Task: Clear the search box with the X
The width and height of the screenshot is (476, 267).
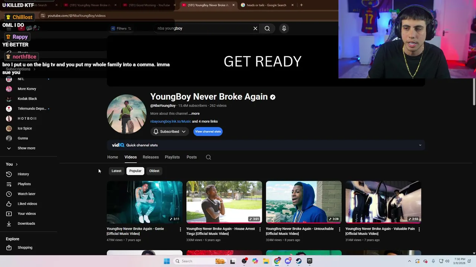Action: click(x=255, y=28)
